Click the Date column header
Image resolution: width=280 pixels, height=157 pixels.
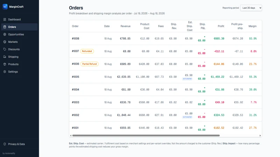click(107, 26)
